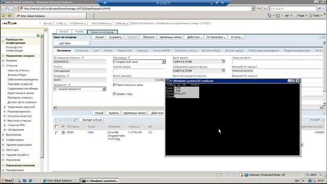
Task: Click Сохранить button
Action: (x=115, y=37)
